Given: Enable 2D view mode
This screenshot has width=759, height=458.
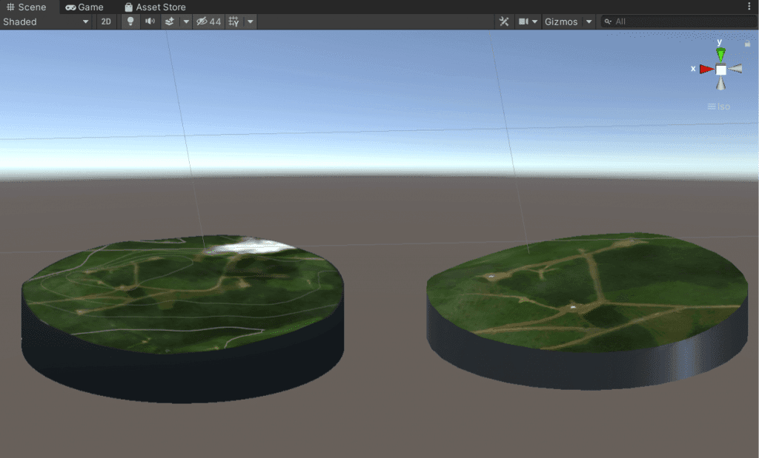Looking at the screenshot, I should pyautogui.click(x=105, y=21).
